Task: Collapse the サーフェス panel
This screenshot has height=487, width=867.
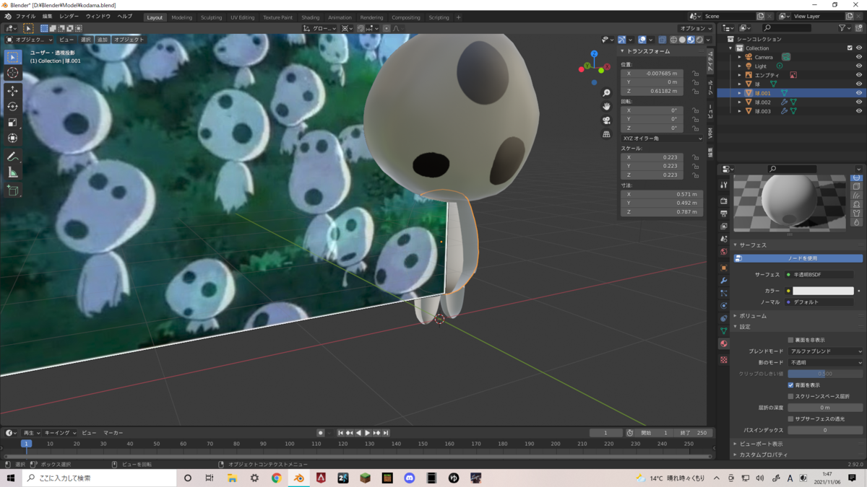Action: coord(752,245)
